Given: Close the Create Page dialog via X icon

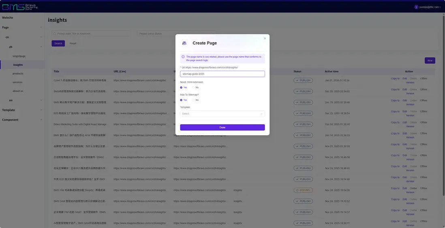Looking at the screenshot, I should (x=265, y=38).
